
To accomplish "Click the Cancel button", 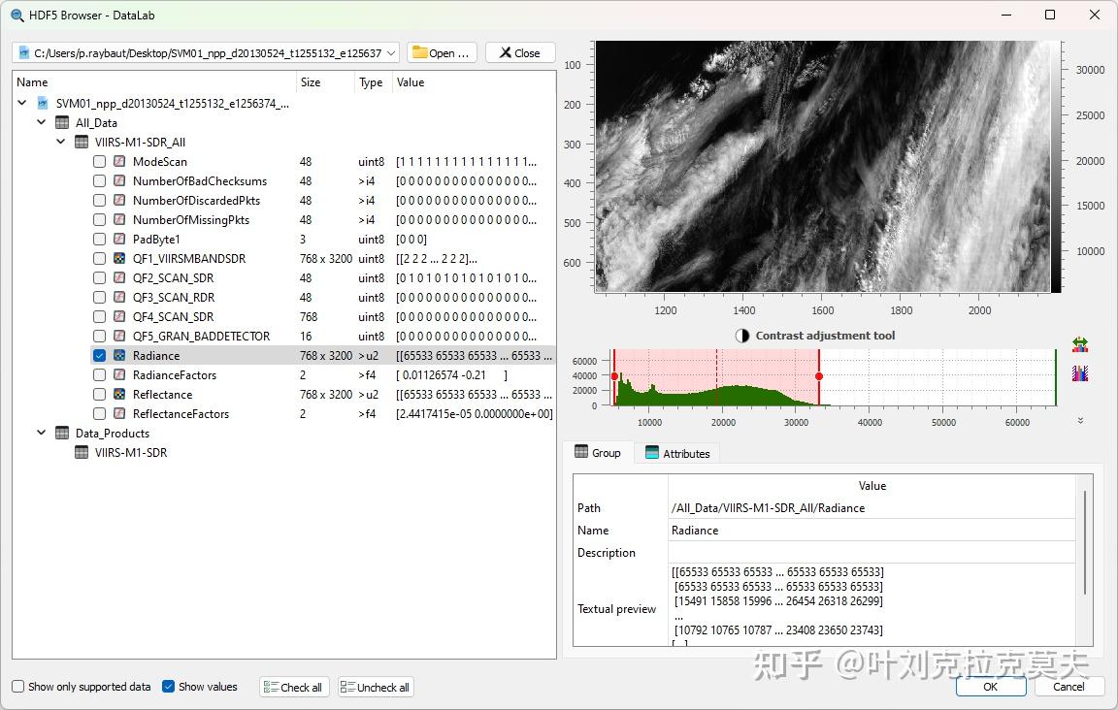I will (x=1069, y=687).
